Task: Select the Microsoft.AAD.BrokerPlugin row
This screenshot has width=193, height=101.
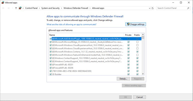Action: [x=95, y=39]
